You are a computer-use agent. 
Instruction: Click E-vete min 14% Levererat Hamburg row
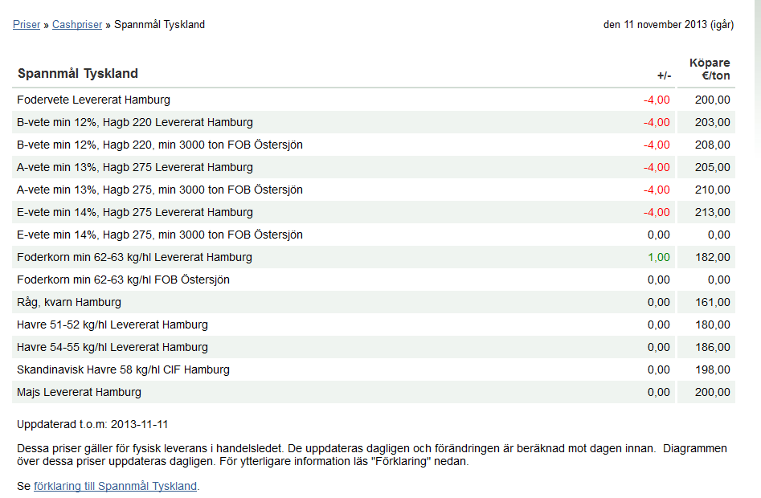(374, 212)
